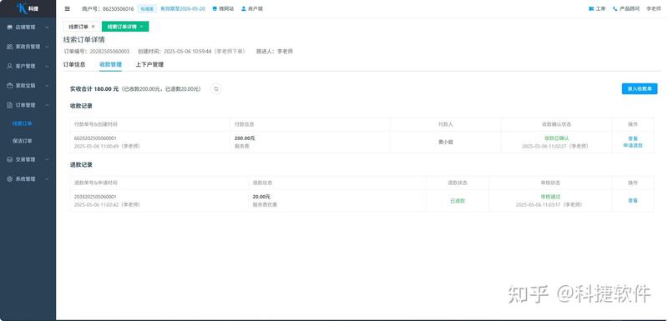Expand the 客户管理 sidebar menu
Screen dimensions: 668x321
[x=28, y=66]
